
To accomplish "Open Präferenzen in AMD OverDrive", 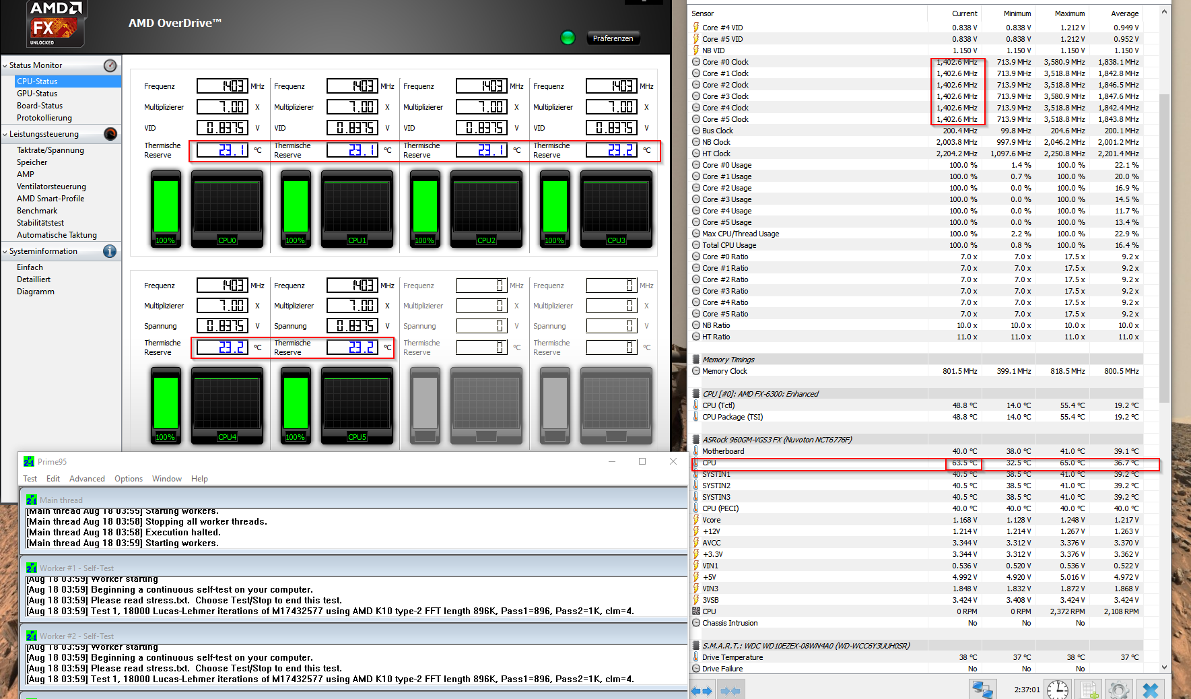I will pyautogui.click(x=613, y=38).
